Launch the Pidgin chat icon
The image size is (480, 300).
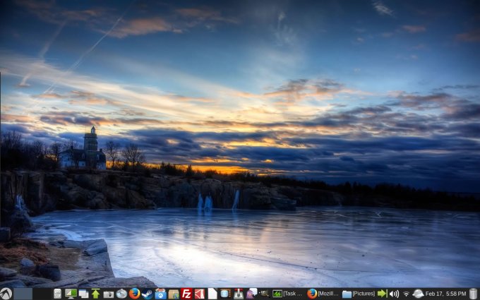251,294
